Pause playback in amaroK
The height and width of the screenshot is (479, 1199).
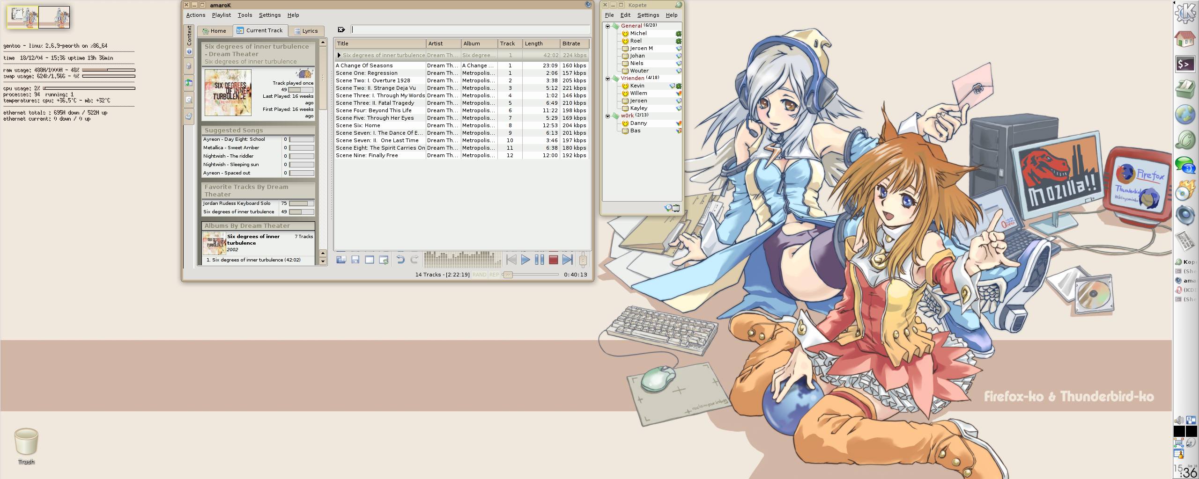(540, 260)
